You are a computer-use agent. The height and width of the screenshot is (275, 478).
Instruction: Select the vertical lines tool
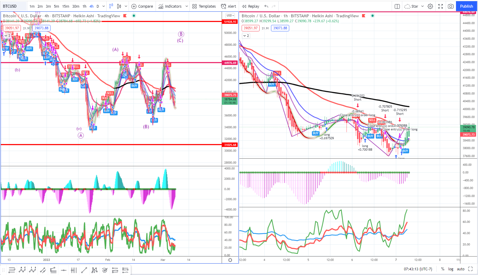74,270
